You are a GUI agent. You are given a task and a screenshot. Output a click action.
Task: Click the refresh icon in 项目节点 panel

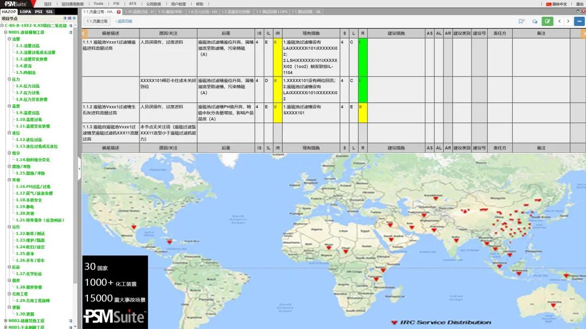pyautogui.click(x=74, y=18)
